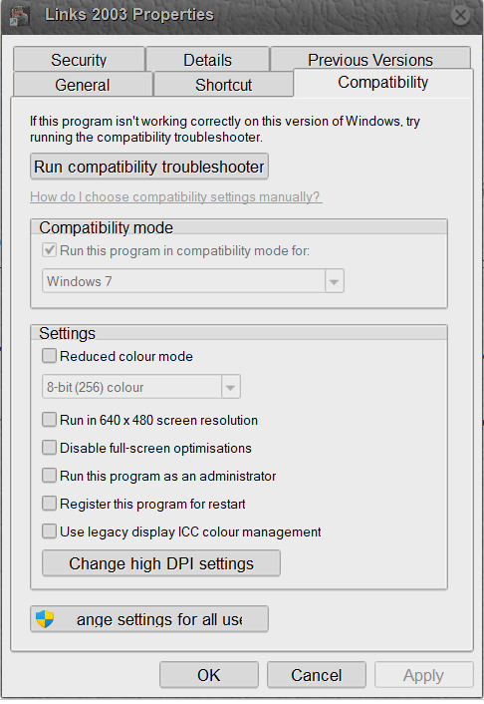Check Use legacy display ICC colour management

[50, 531]
